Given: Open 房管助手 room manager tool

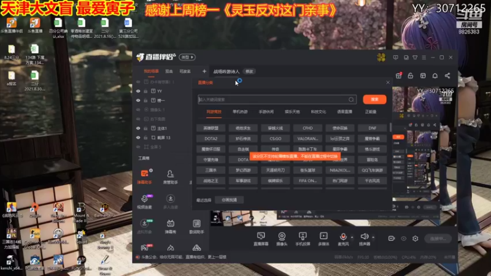Looking at the screenshot, I should coord(171,177).
